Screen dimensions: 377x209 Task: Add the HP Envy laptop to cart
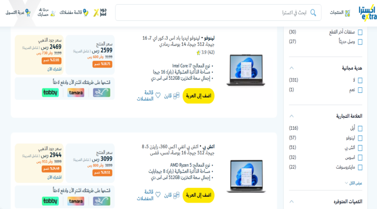(198, 195)
